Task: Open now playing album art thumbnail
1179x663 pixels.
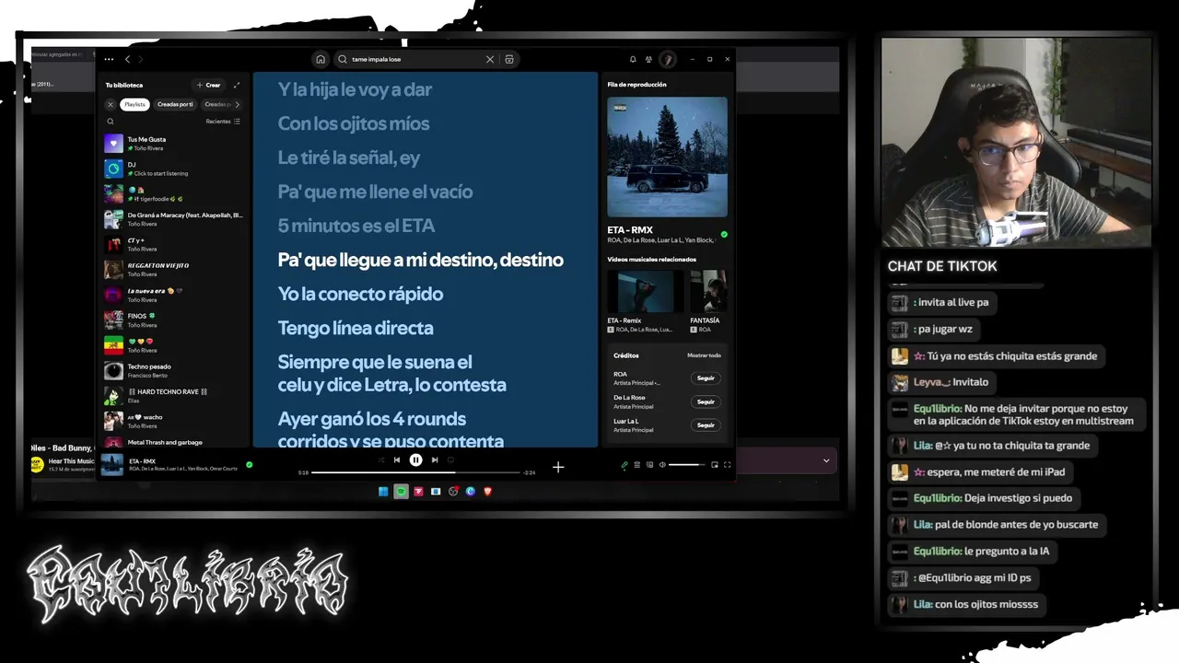Action: pos(112,465)
